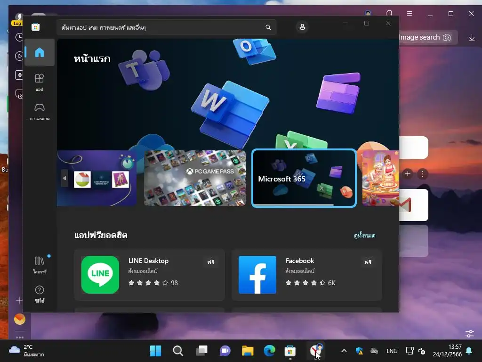Open taskbar Search
482x362 pixels.
click(x=177, y=351)
